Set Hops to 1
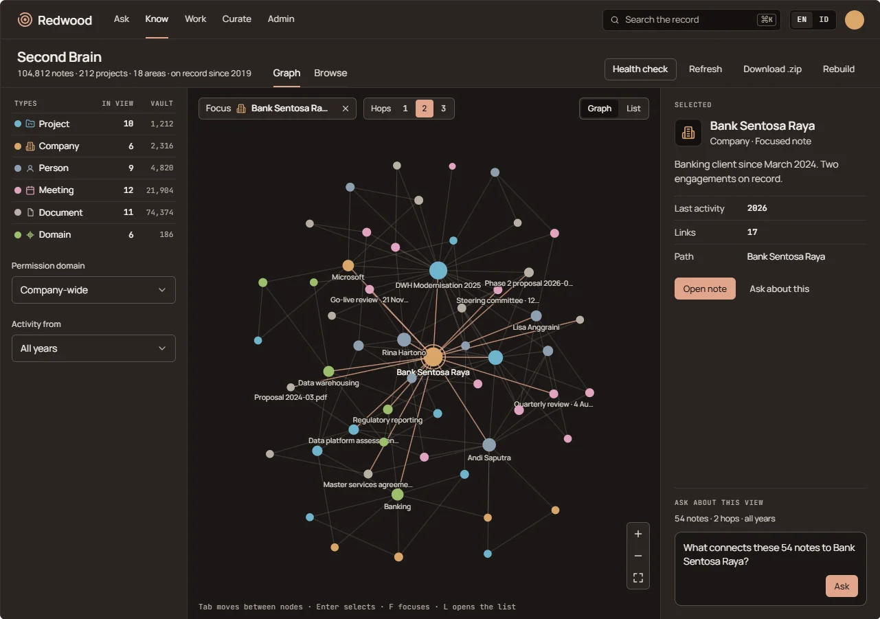The width and height of the screenshot is (880, 619). [405, 109]
